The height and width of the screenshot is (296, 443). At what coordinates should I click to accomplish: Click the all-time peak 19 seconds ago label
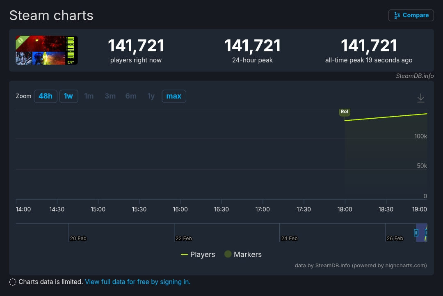pos(369,60)
